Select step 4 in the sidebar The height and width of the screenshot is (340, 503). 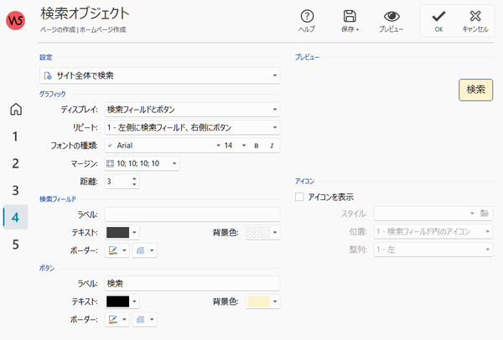(x=15, y=217)
